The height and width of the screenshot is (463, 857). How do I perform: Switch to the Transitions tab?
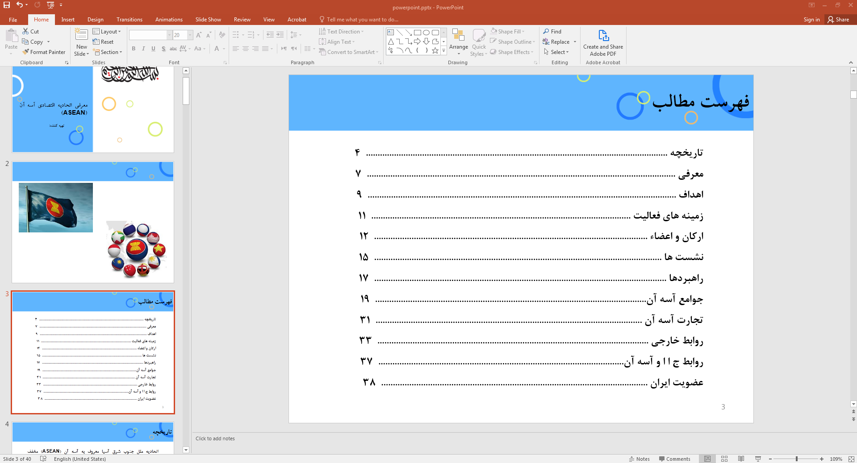[x=130, y=20]
